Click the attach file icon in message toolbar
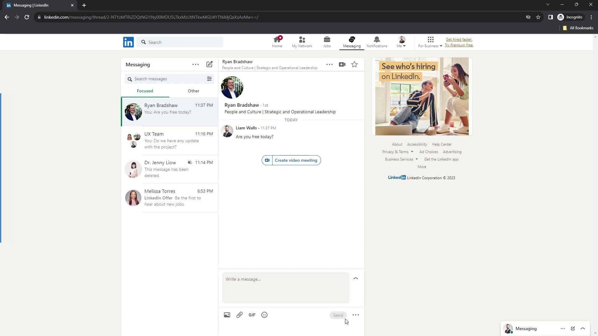598x336 pixels. (239, 315)
